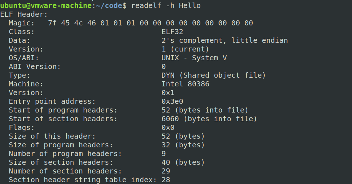This screenshot has width=352, height=184.
Task: Click the DYN (Shared object file) value
Action: [213, 75]
